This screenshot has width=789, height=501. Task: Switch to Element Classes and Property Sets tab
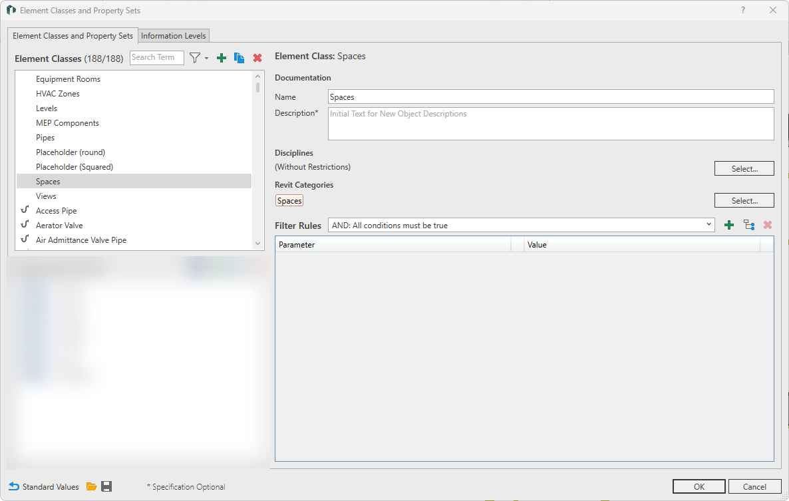coord(73,36)
